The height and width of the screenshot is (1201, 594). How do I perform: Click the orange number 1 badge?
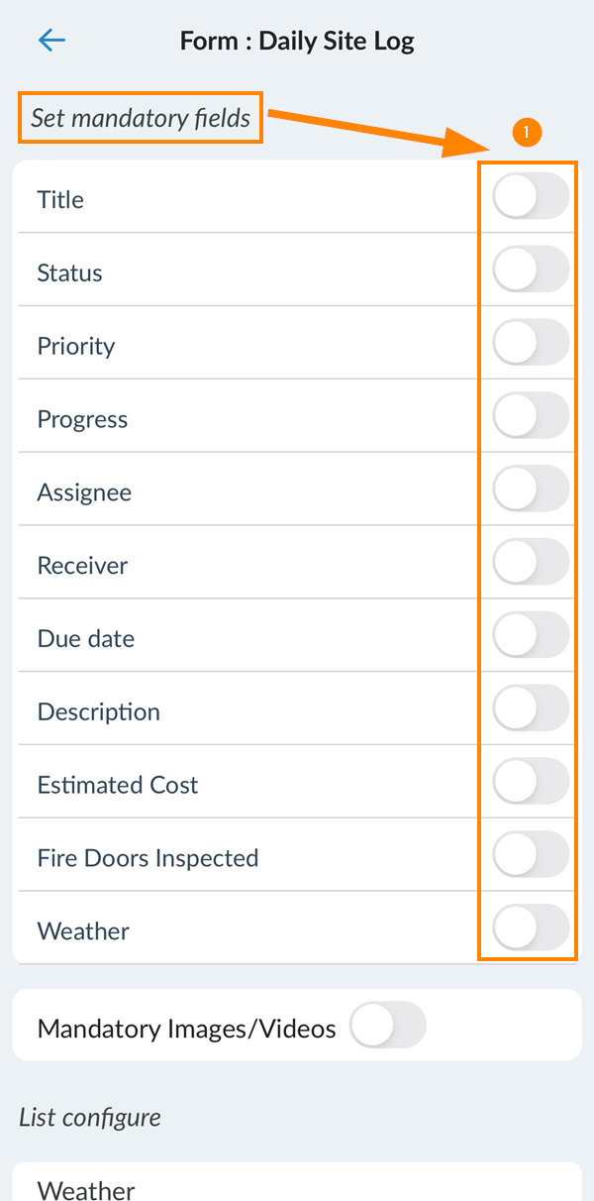pyautogui.click(x=528, y=132)
